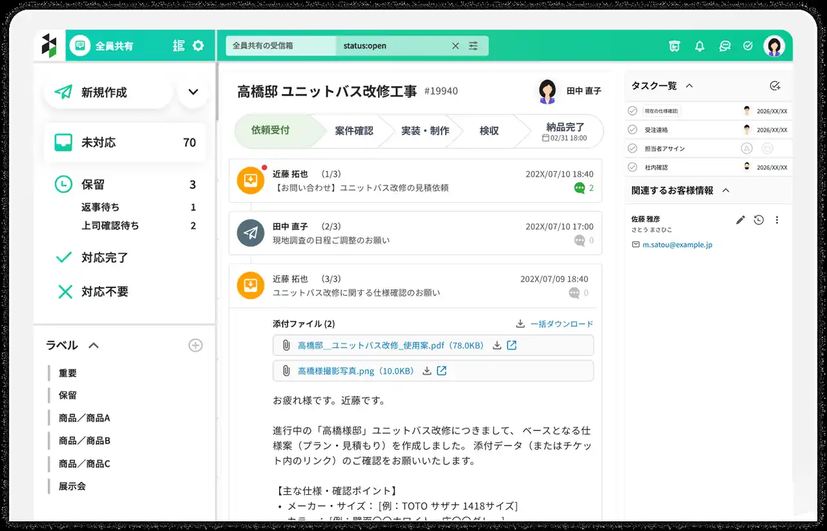Viewport: 827px width, 531px height.
Task: Expand the dropdown next to 新規作成
Action: [193, 92]
